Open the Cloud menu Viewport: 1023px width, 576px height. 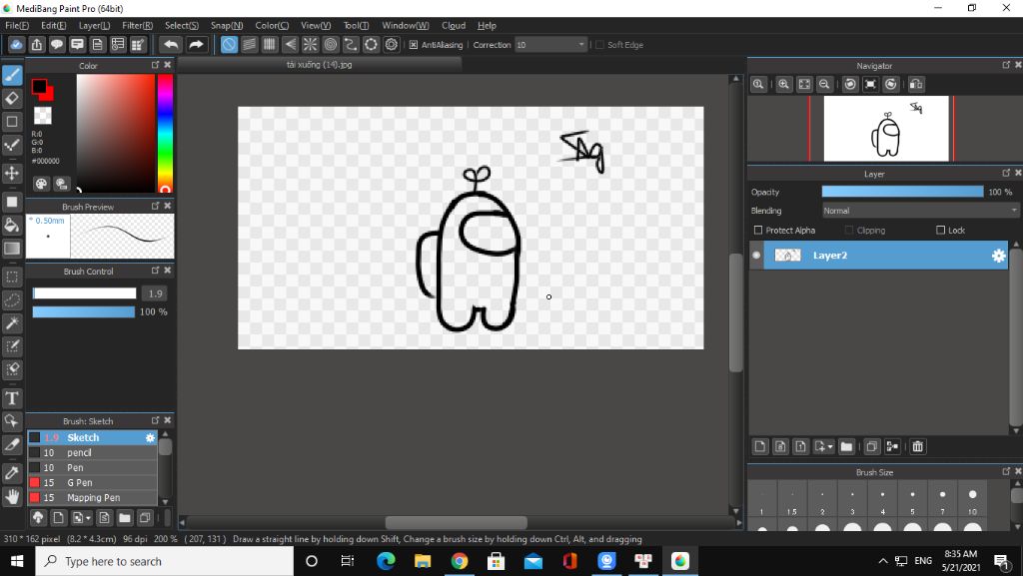(x=454, y=25)
